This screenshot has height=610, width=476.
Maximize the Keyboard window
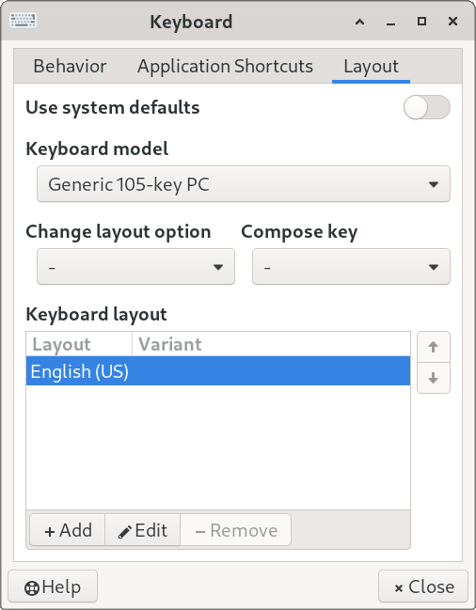(421, 21)
